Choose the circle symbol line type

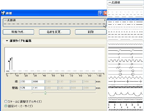tap(125, 71)
